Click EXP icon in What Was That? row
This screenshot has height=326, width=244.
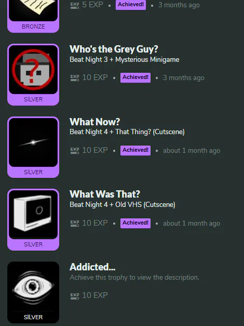(x=75, y=223)
